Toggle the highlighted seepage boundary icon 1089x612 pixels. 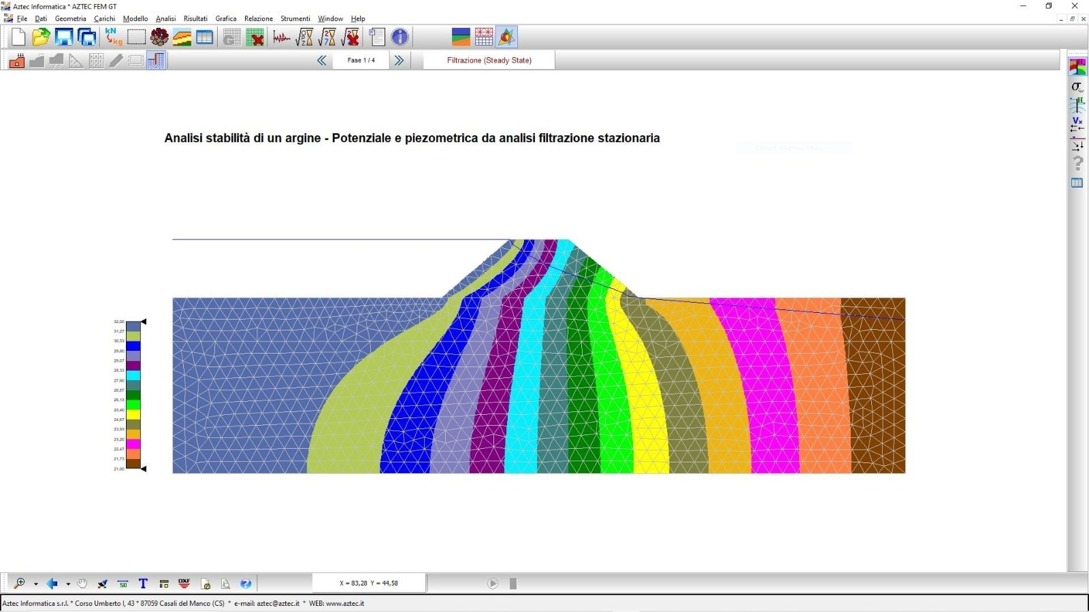(156, 61)
